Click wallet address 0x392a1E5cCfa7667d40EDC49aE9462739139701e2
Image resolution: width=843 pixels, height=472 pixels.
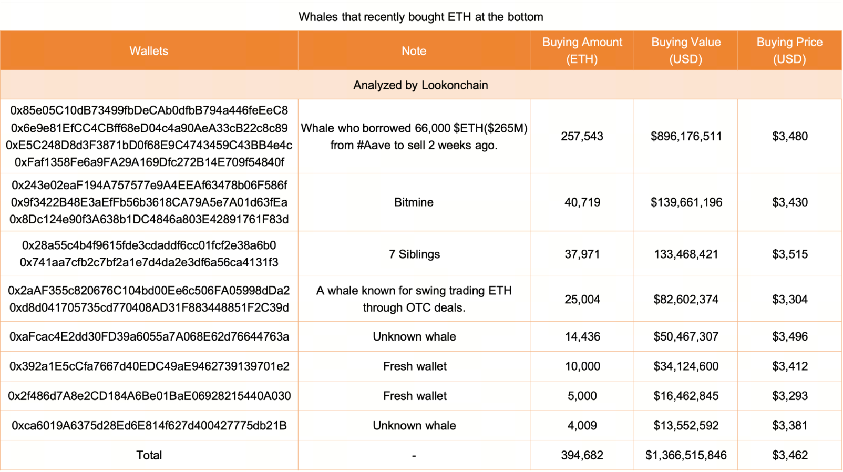(x=149, y=366)
